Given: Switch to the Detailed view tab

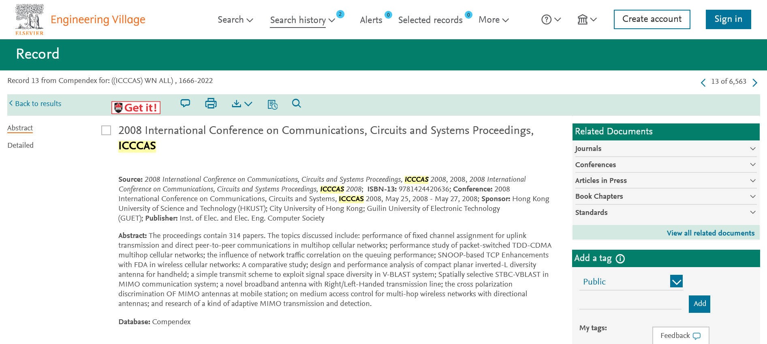Looking at the screenshot, I should (21, 145).
